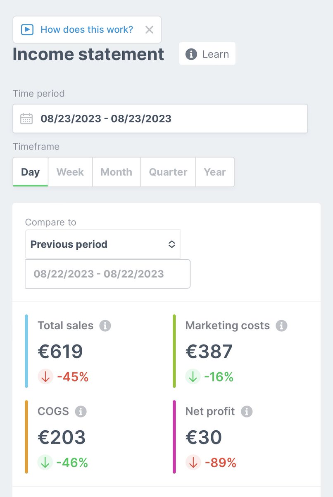The image size is (333, 497).
Task: Select the Day timeframe tab
Action: pos(30,172)
